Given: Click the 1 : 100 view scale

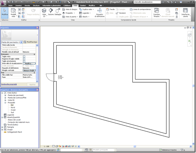Looking at the screenshot, I should pyautogui.click(x=47, y=146).
